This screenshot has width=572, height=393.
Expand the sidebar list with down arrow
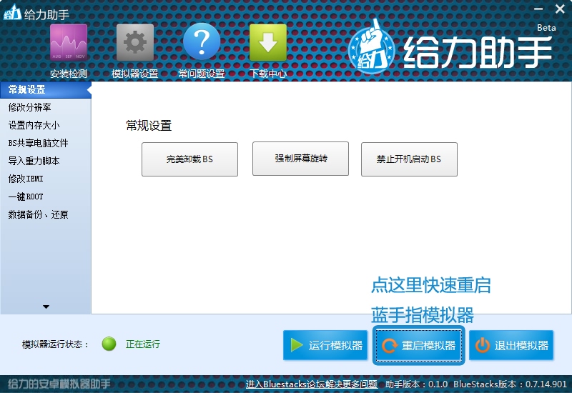tap(46, 307)
